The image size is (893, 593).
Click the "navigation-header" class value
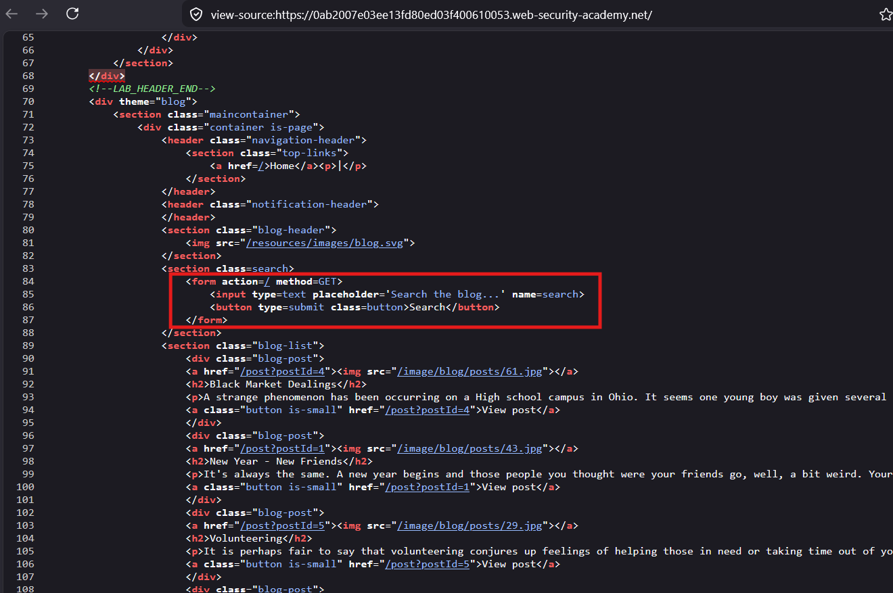pos(303,140)
